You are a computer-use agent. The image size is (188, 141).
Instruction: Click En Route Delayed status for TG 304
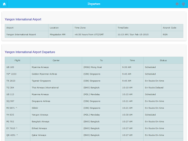point(154,88)
